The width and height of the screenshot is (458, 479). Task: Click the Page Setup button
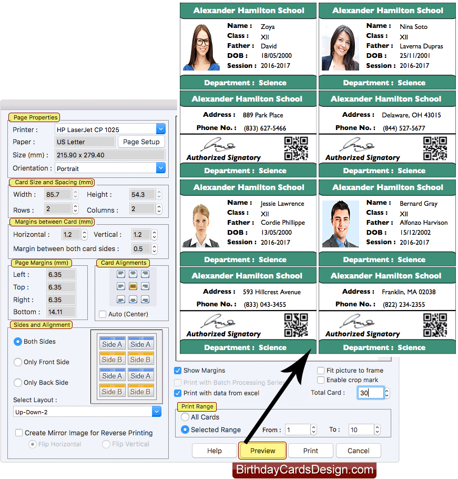pyautogui.click(x=141, y=142)
